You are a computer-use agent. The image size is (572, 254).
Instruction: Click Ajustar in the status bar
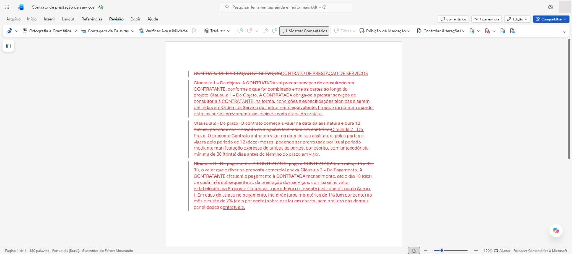502,251
